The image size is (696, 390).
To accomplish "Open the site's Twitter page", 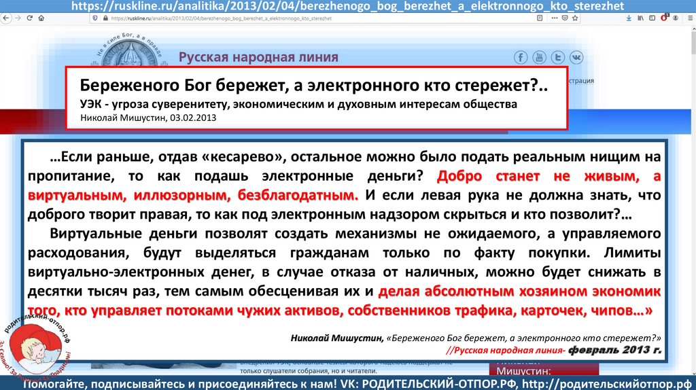I will click(x=558, y=58).
